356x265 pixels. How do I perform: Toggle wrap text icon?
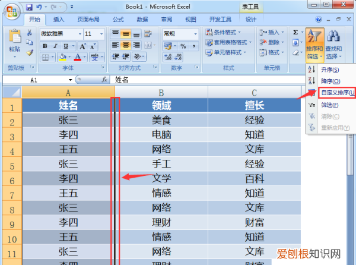tap(148, 34)
